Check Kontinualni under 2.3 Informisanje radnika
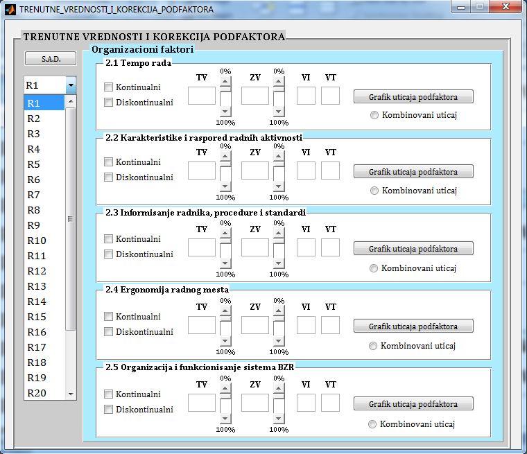The image size is (527, 454). (x=108, y=239)
